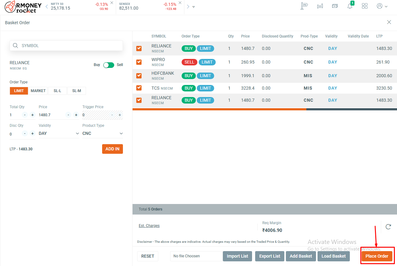397x266 pixels.
Task: Click the SYMBOL search field
Action: tap(66, 46)
